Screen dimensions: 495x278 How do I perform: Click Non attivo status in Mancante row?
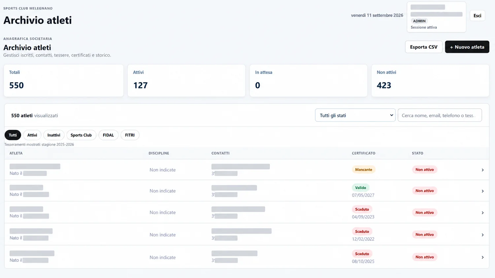coord(425,170)
